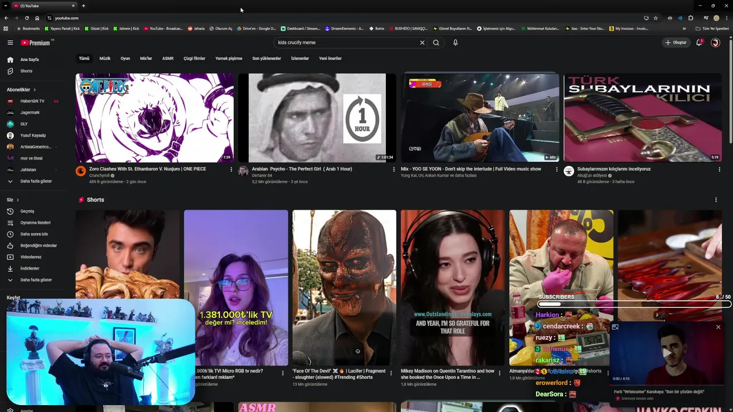Open Arabian Psycho 1 Hour video thumbnail
Image resolution: width=733 pixels, height=412 pixels.
317,118
